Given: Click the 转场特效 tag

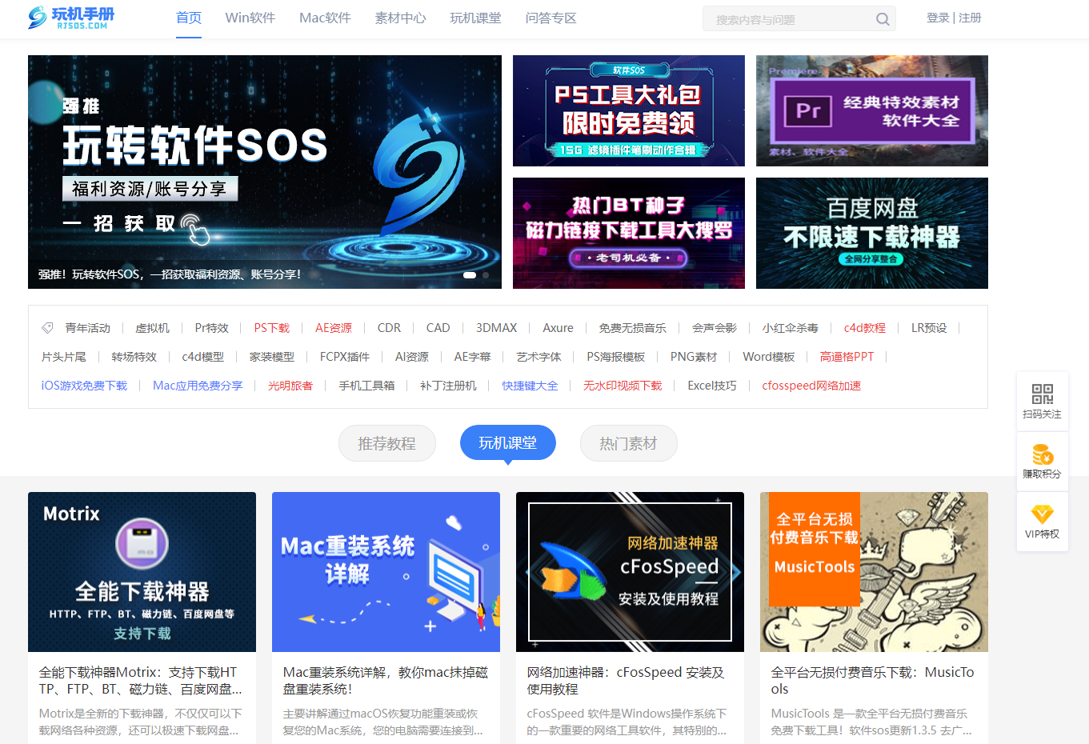Looking at the screenshot, I should (x=134, y=357).
